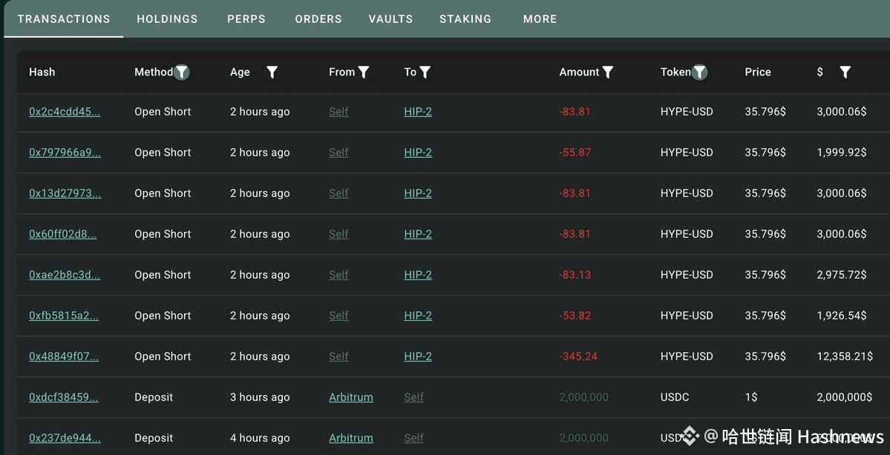This screenshot has width=890, height=455.
Task: Open the Staking tab
Action: click(x=465, y=19)
